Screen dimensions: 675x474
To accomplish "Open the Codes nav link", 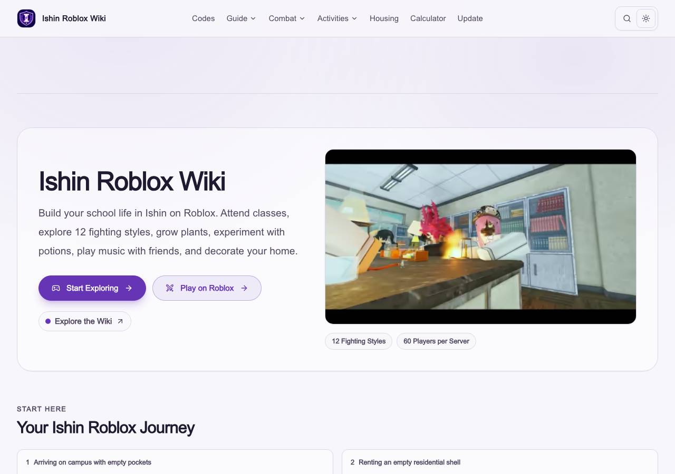I will (x=204, y=18).
